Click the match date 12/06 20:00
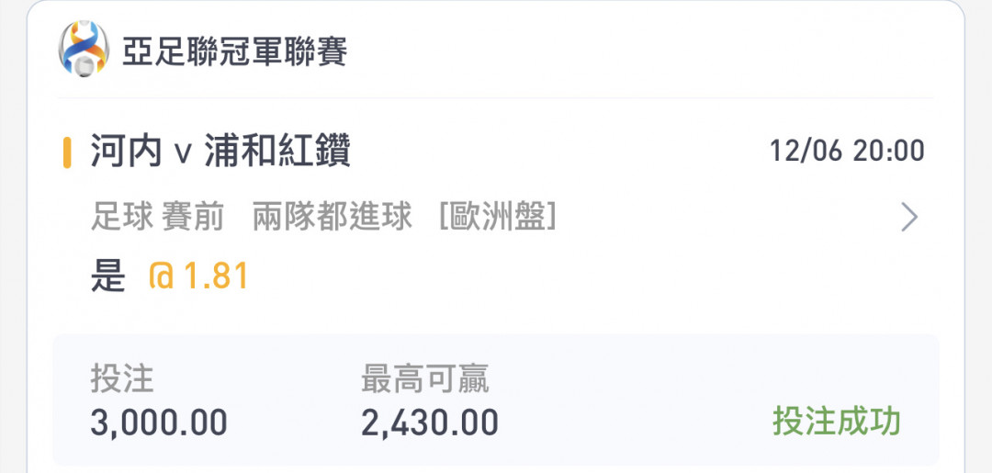992x473 pixels. (847, 152)
